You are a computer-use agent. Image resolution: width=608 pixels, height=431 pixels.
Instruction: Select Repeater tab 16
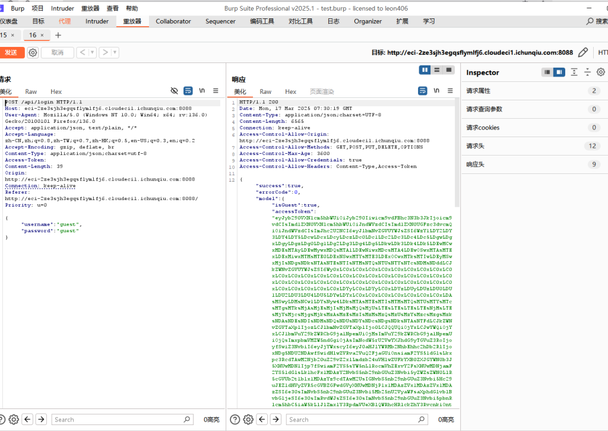pos(33,35)
